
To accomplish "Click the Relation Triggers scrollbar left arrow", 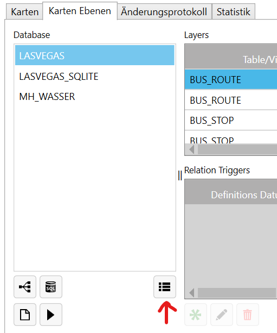I will (191, 293).
